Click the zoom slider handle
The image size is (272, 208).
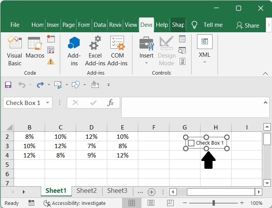click(214, 203)
